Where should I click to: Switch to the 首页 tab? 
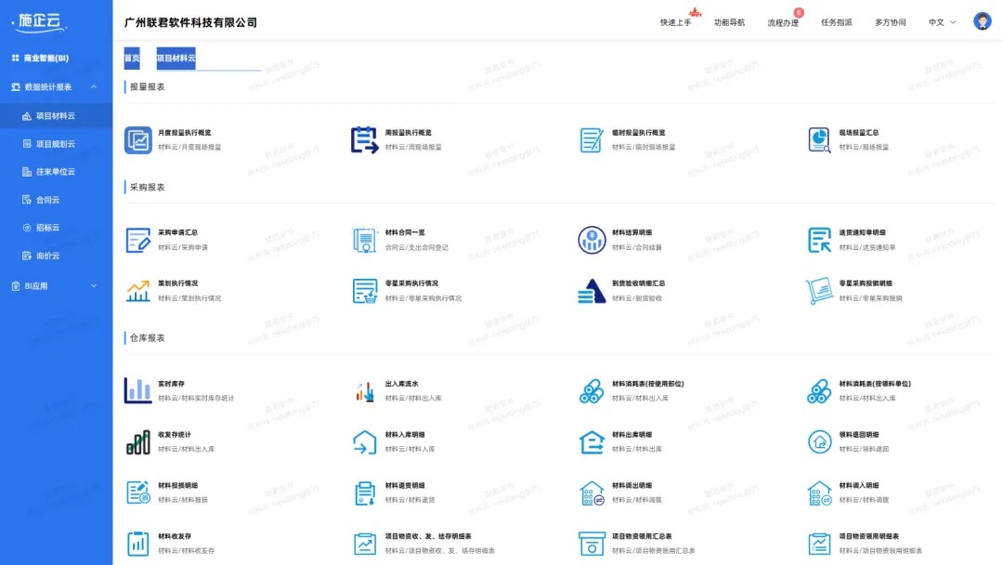(131, 58)
